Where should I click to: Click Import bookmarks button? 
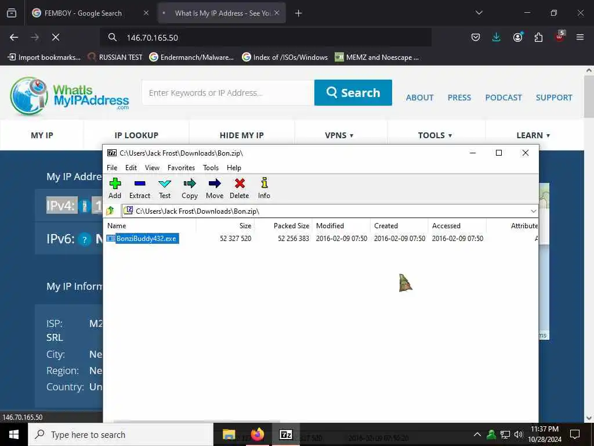click(44, 57)
